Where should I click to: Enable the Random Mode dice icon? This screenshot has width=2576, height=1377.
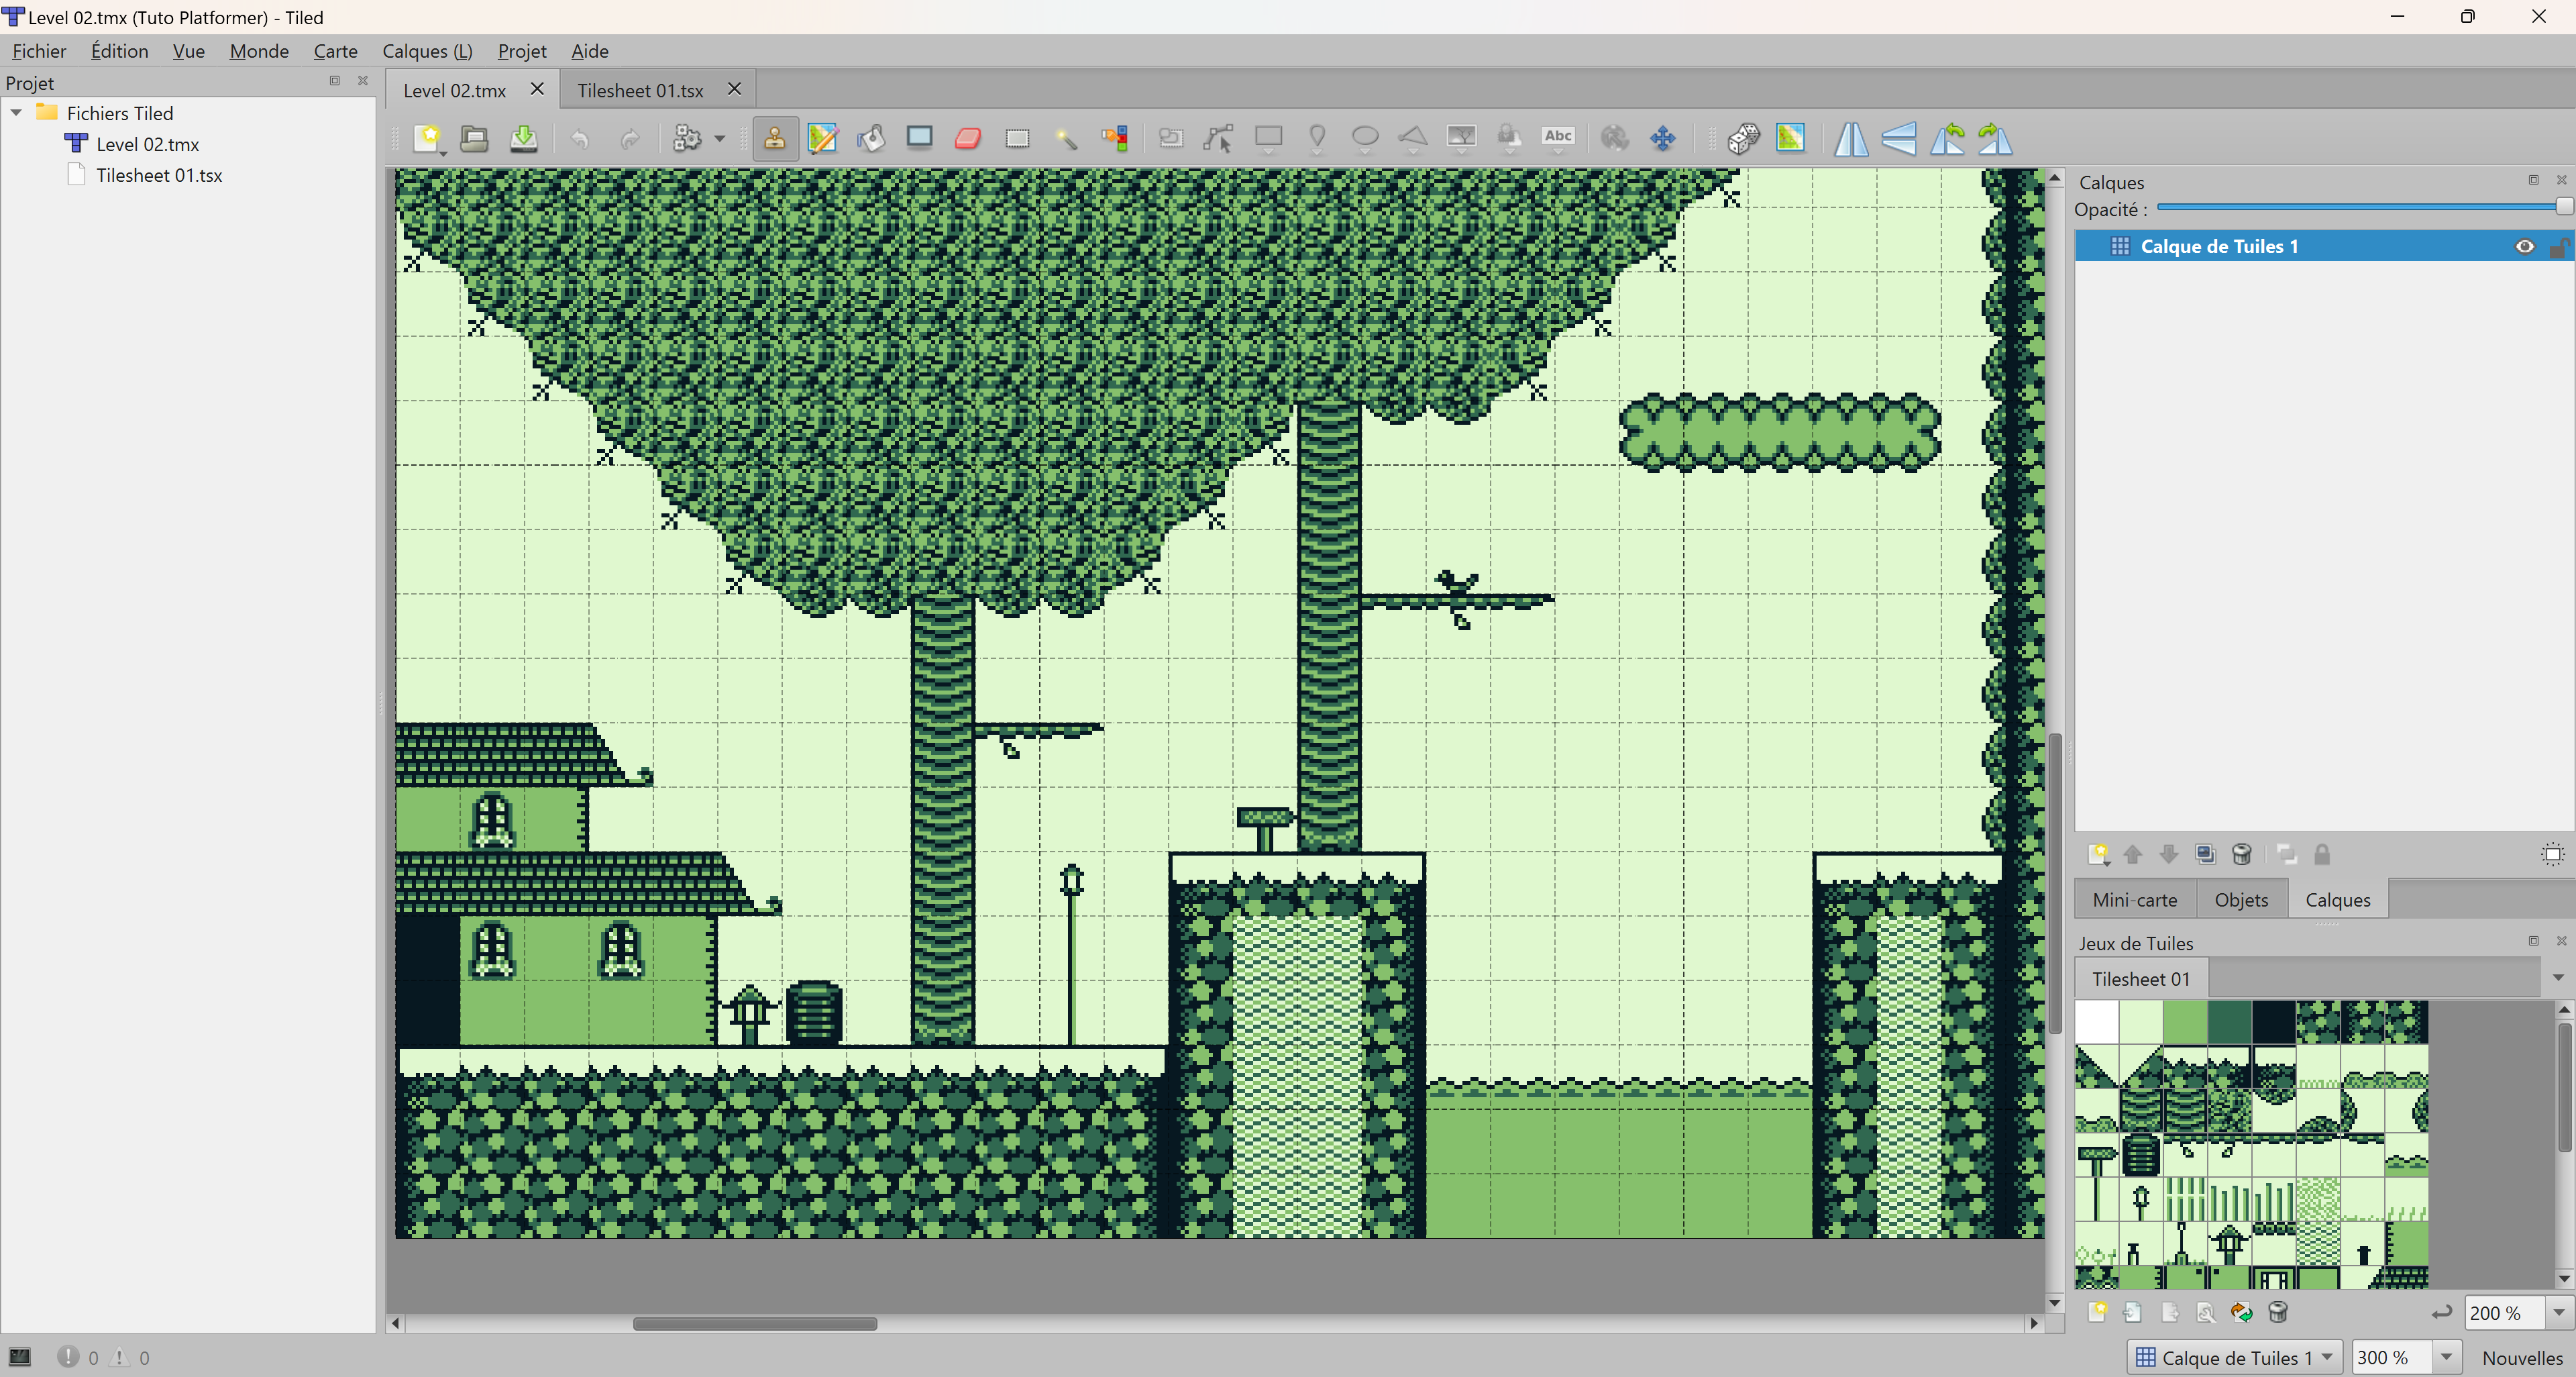tap(1743, 138)
